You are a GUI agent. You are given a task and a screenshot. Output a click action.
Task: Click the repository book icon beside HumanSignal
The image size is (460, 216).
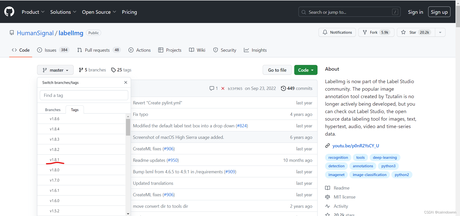(12, 33)
